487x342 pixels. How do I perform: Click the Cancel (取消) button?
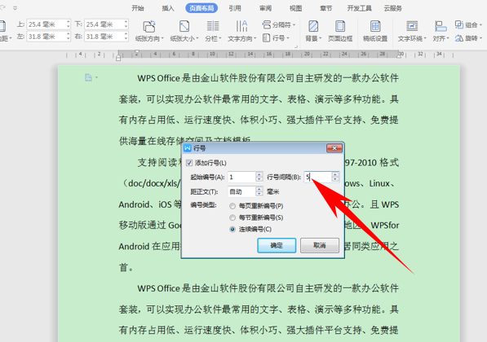point(320,246)
